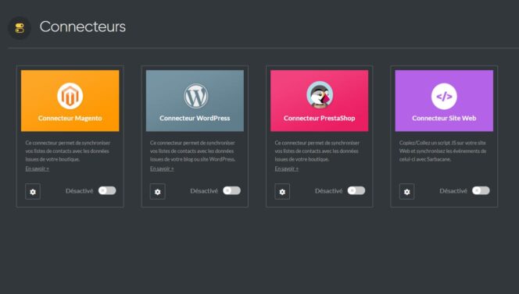Viewport: 519px width, 294px height.
Task: Click the "Connecteur WordPress" title text
Action: coord(195,119)
